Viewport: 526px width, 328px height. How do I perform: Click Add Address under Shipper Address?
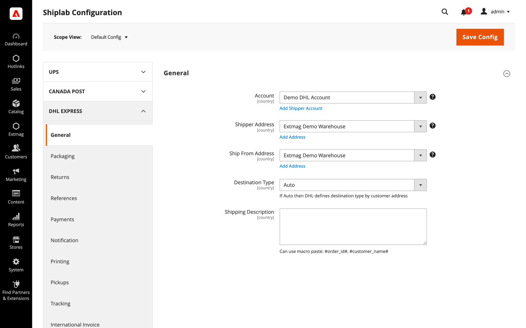292,137
